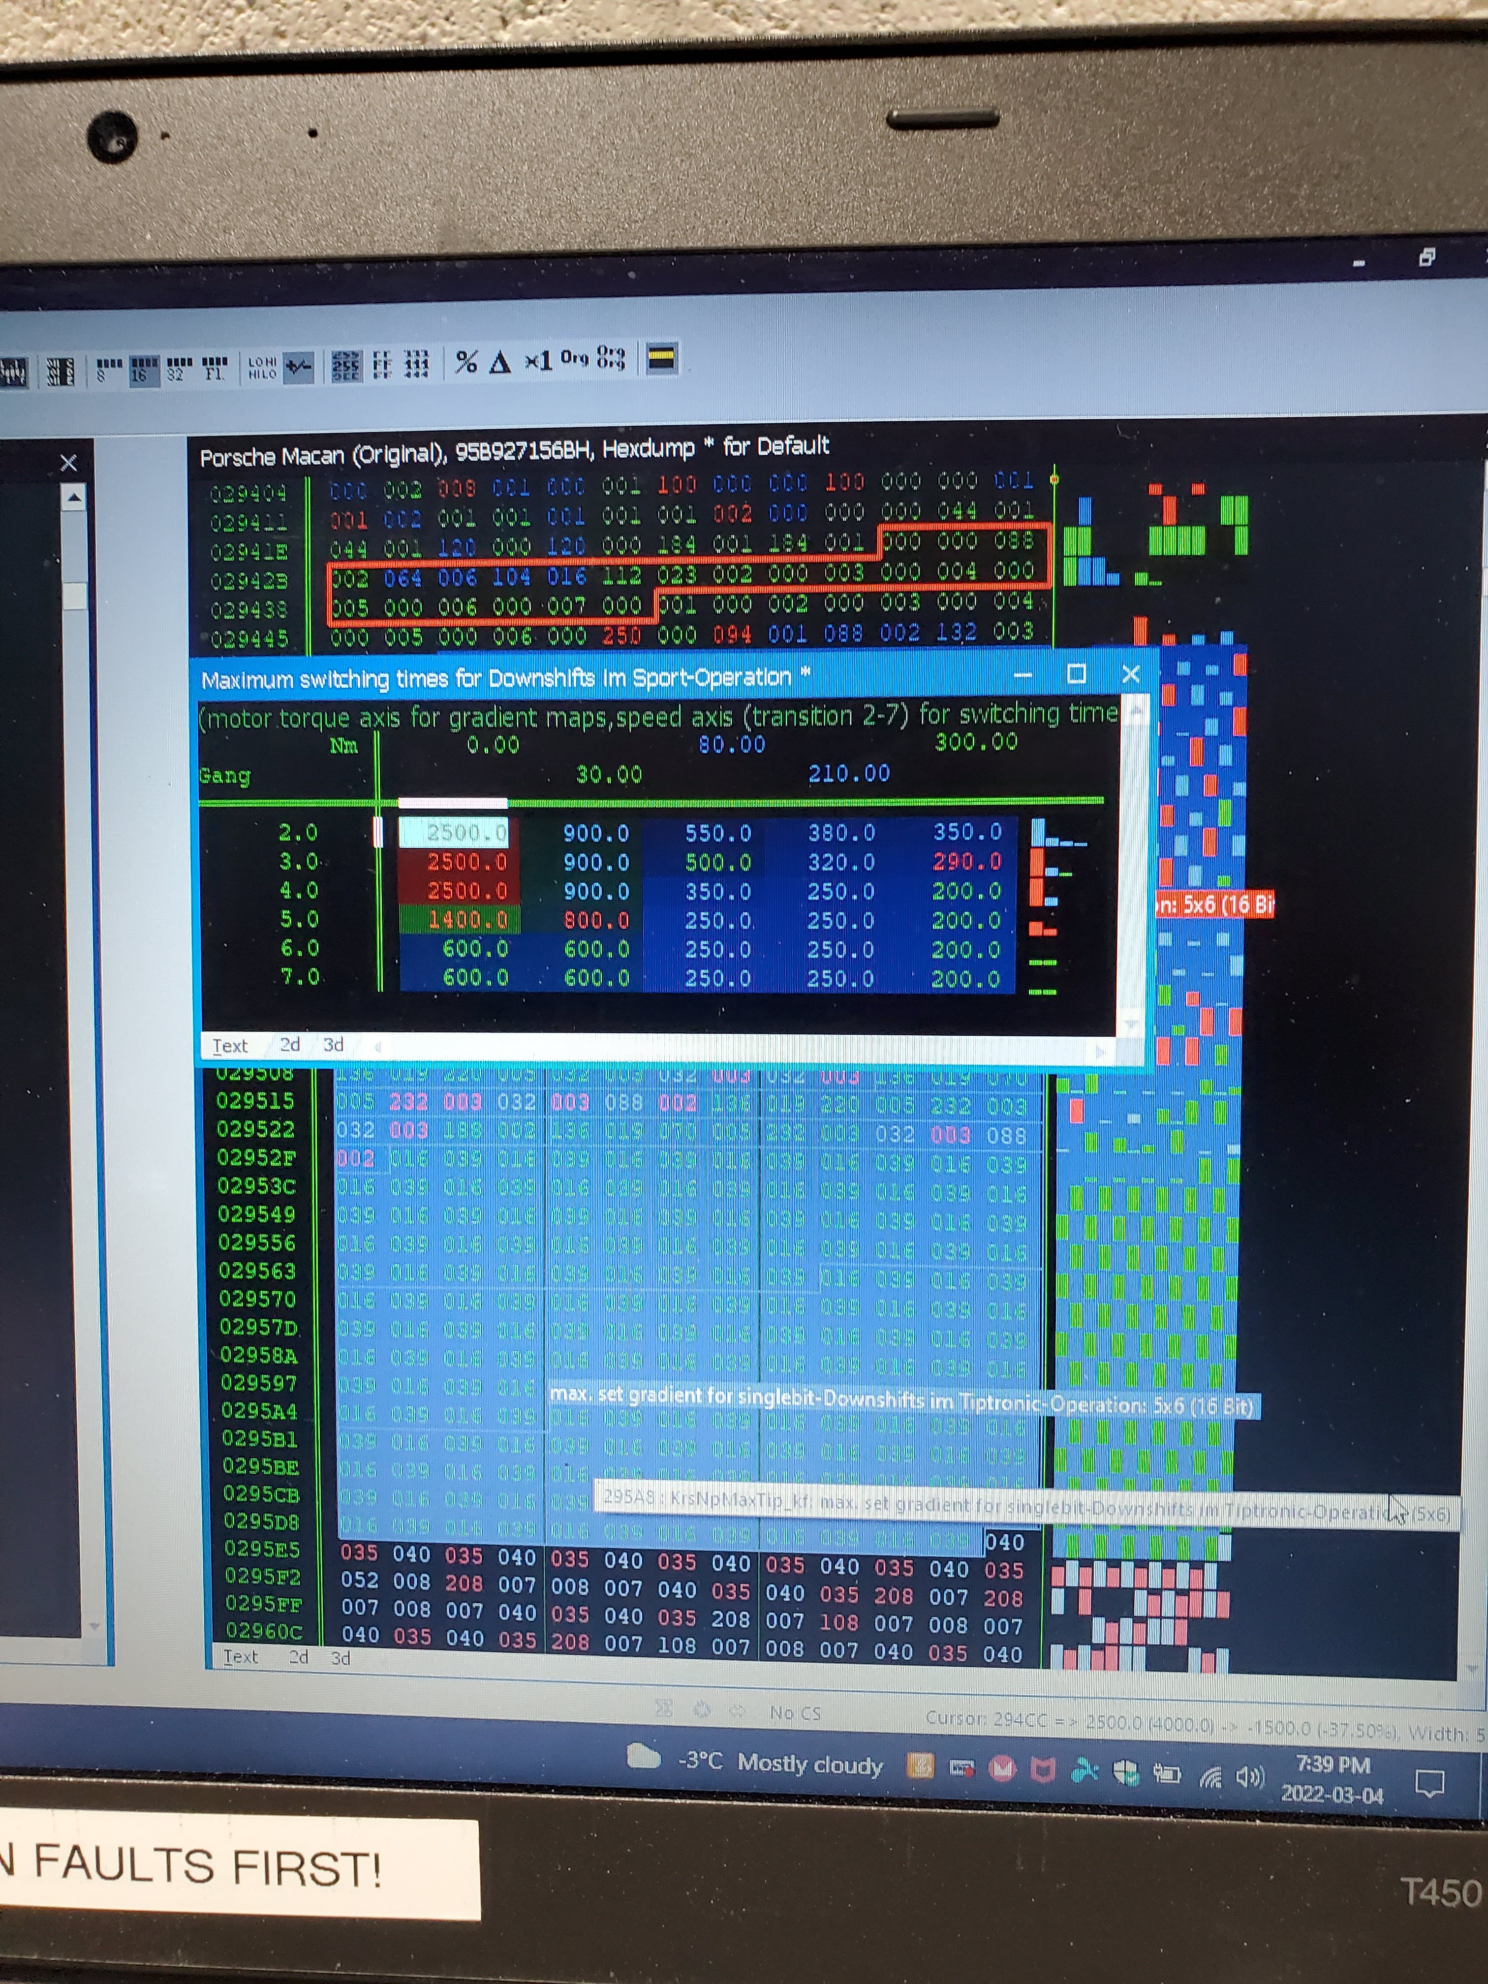Select the Fl. floating point format icon

pyautogui.click(x=215, y=368)
